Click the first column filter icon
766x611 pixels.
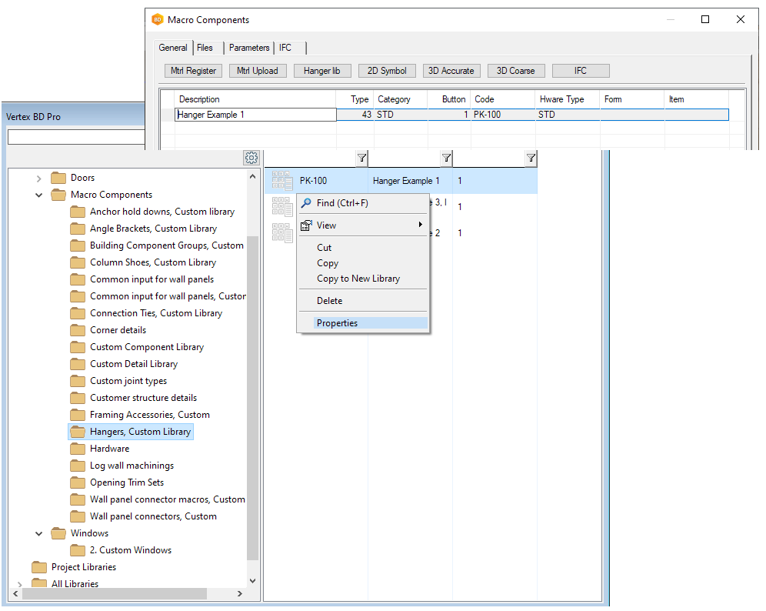point(361,159)
